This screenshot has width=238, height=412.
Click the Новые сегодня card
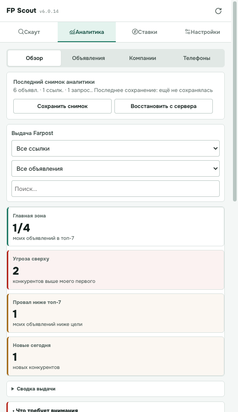(x=116, y=356)
